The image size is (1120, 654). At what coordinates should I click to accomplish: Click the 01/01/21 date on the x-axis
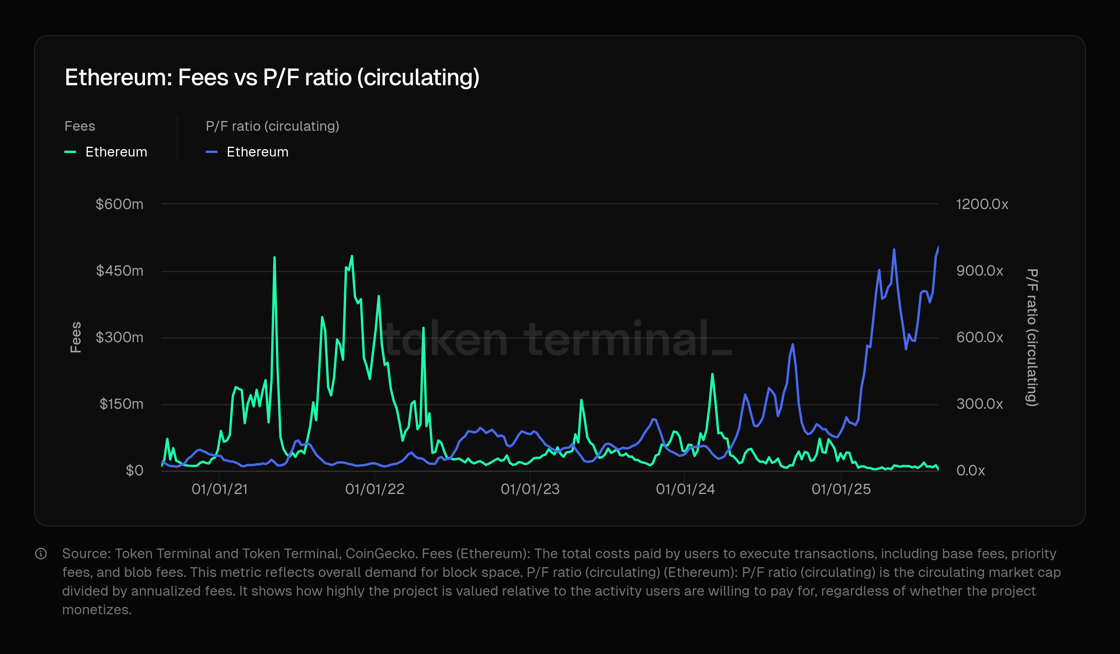[219, 489]
